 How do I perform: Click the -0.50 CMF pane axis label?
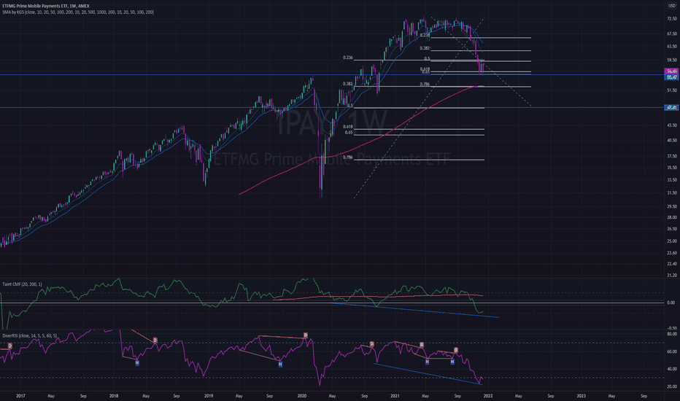point(672,328)
